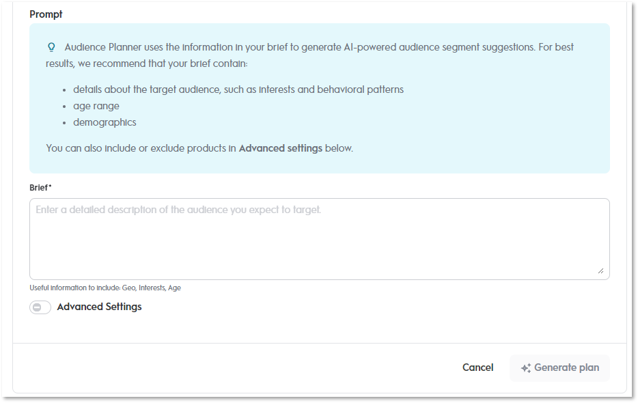Click the Generate plan button text

(566, 367)
